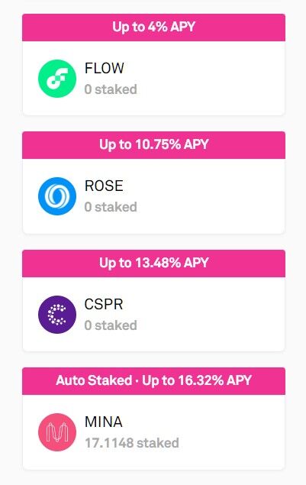
Task: Click '0 staked' under FLOW
Action: (111, 89)
